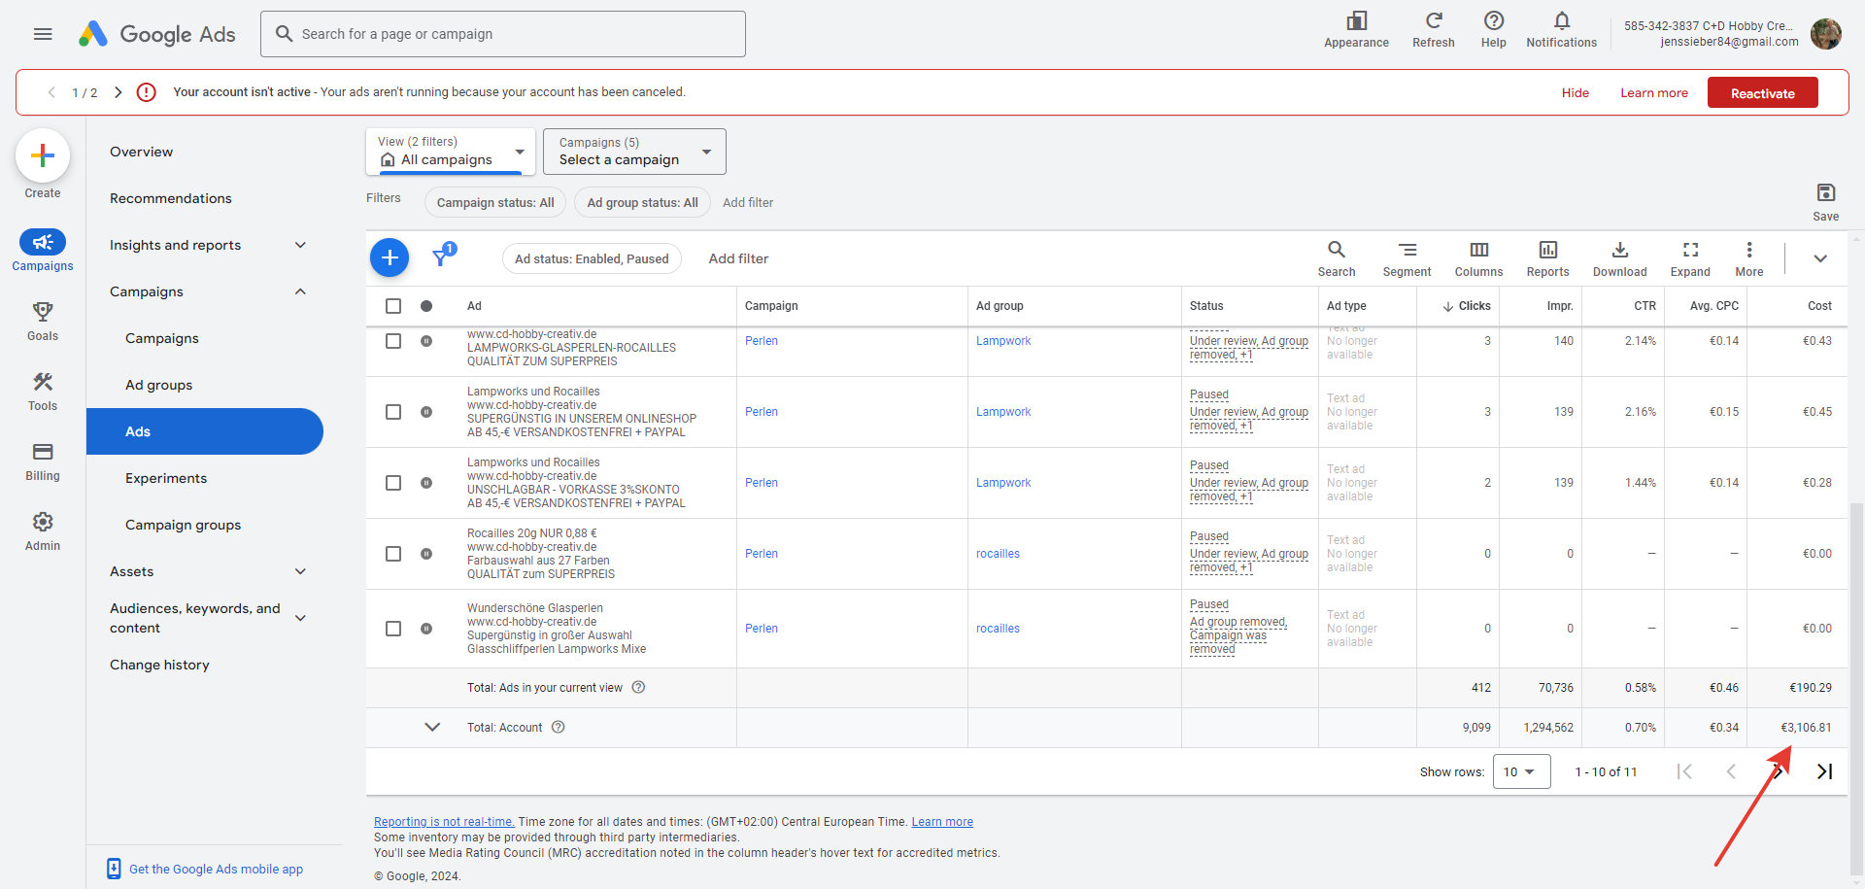This screenshot has height=889, width=1865.
Task: Open the Reports menu
Action: coord(1548,258)
